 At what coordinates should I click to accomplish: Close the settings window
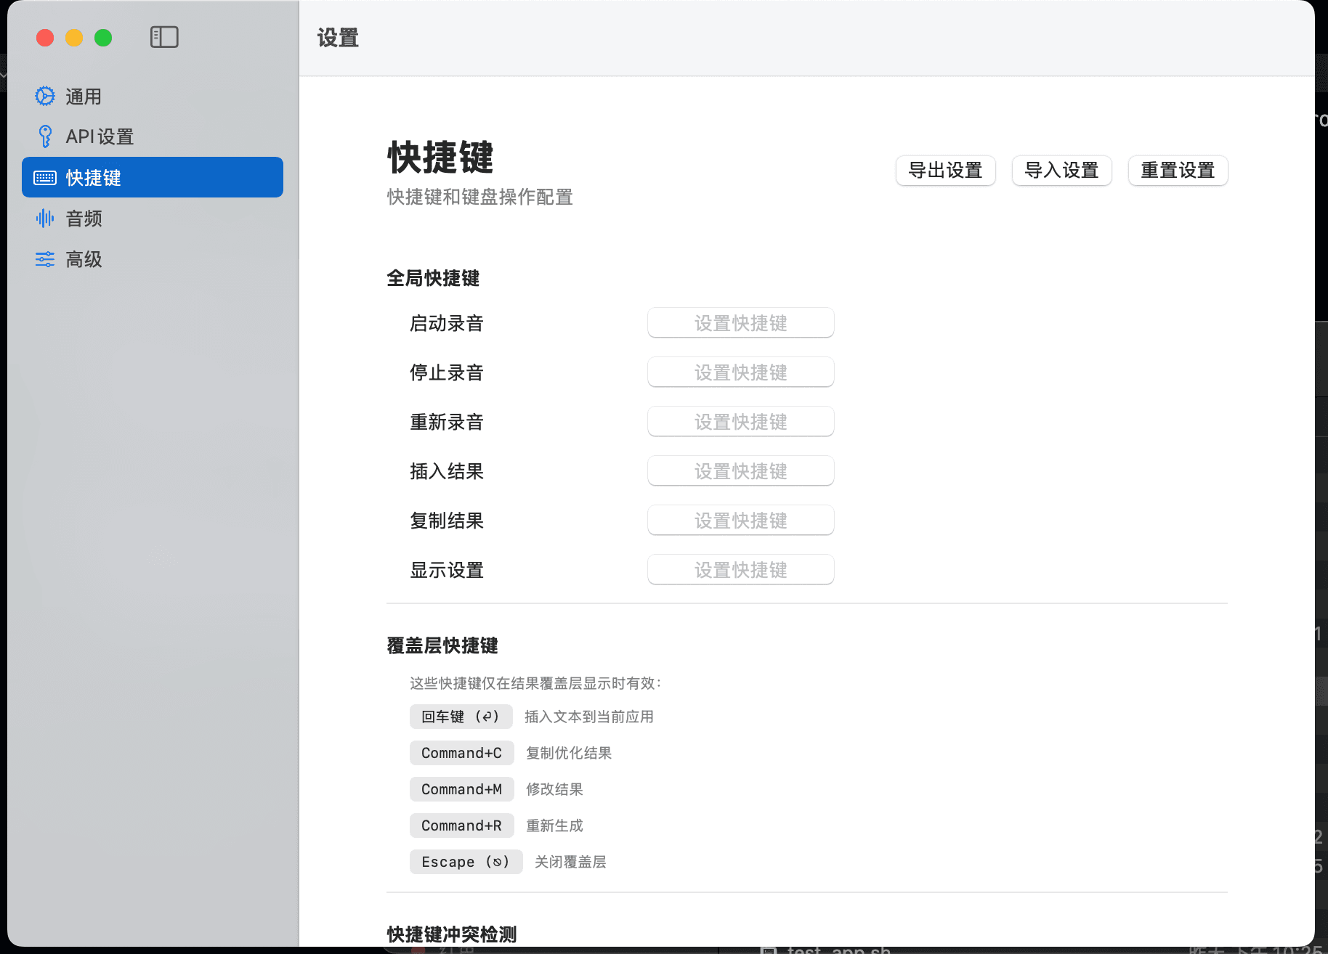[45, 37]
